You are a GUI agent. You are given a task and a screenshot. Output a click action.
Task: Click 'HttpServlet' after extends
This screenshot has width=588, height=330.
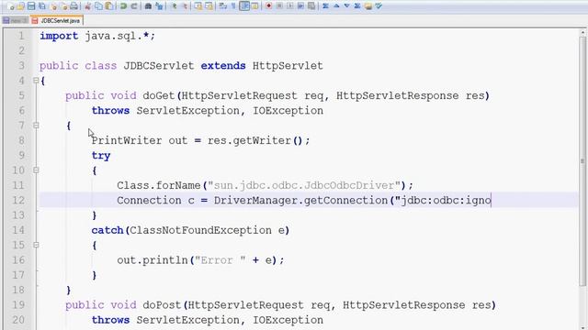[x=288, y=66]
